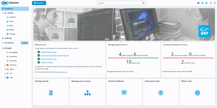
Task: Click the Information Hub link in welcome text
Action: [62, 72]
